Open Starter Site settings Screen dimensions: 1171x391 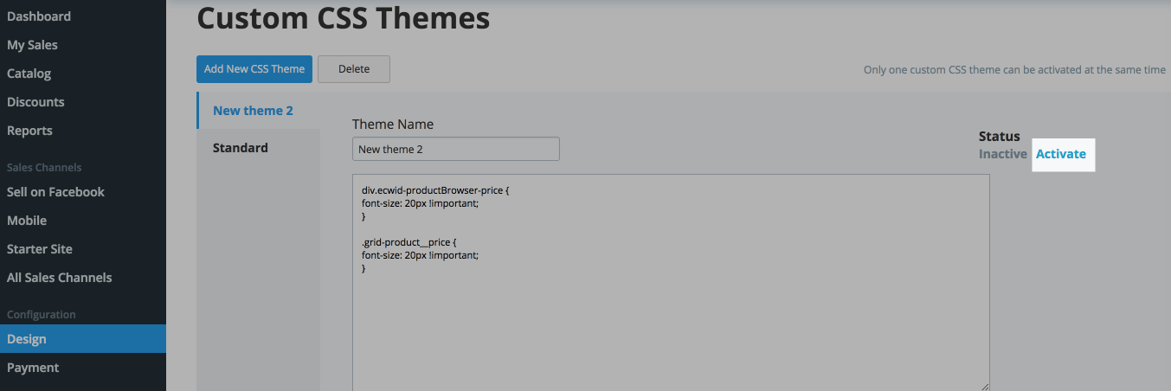(40, 249)
